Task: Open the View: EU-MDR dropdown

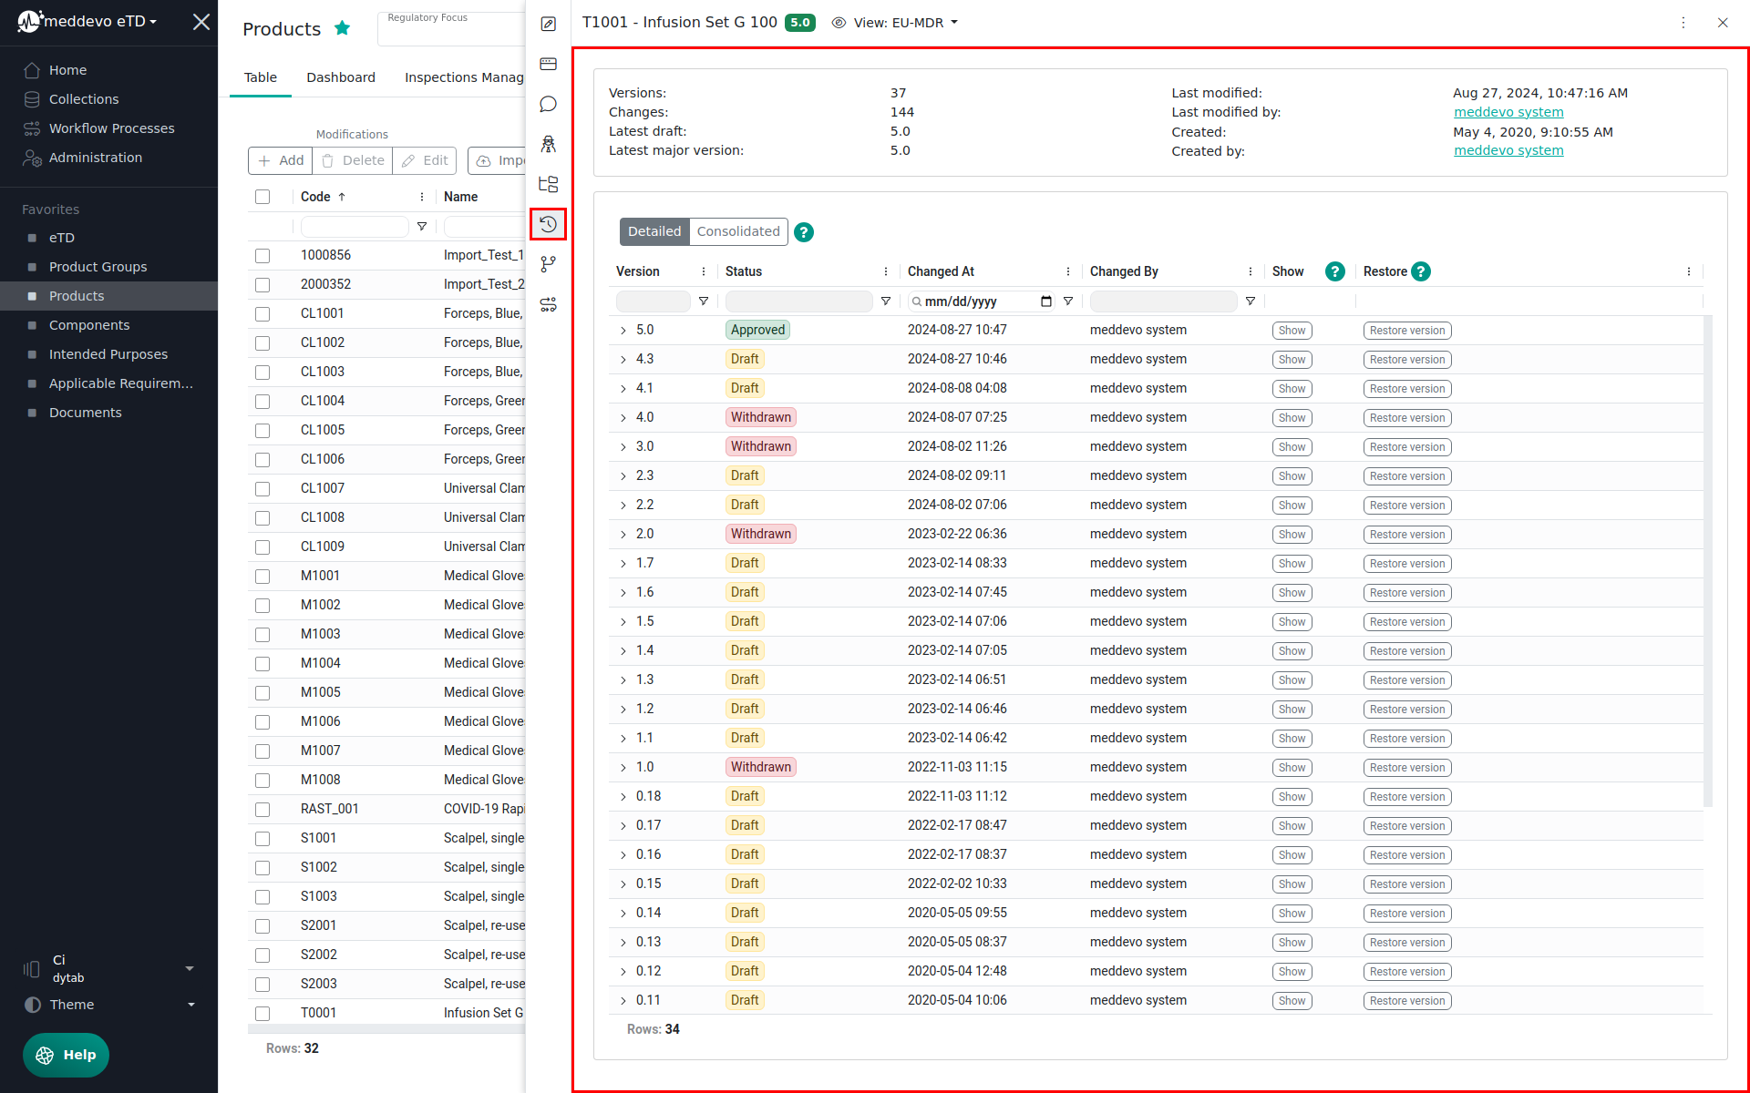Action: pos(895,23)
